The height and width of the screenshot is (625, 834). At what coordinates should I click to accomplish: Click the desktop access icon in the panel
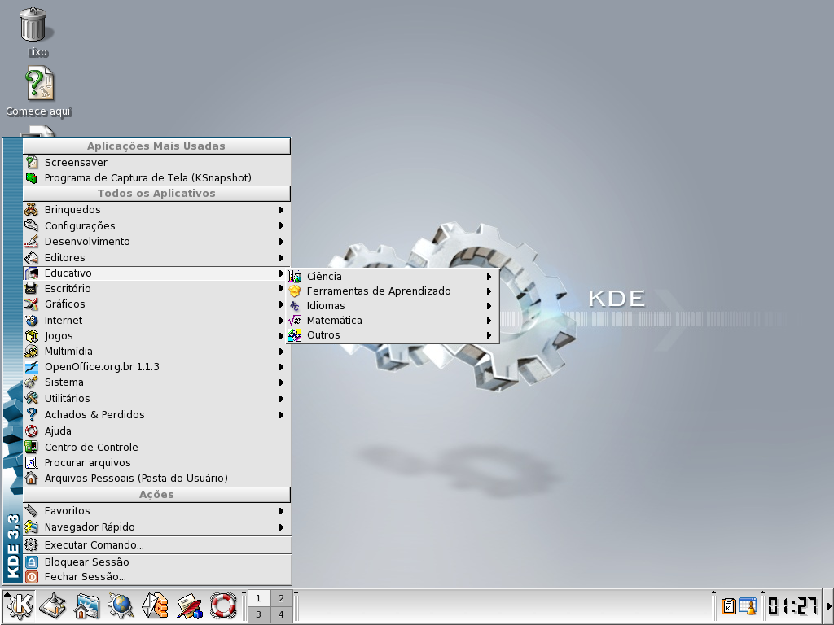(x=53, y=605)
